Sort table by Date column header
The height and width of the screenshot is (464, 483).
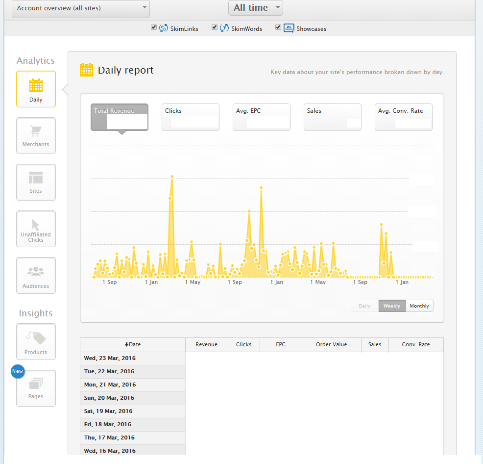tap(133, 344)
